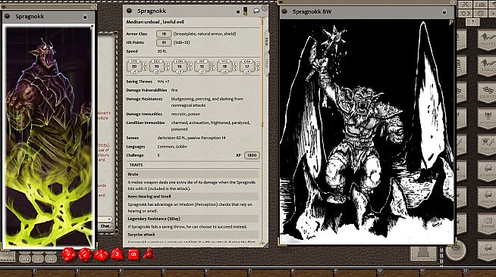Open the speech bubble icon on Spragnokk sheet

tap(256, 11)
